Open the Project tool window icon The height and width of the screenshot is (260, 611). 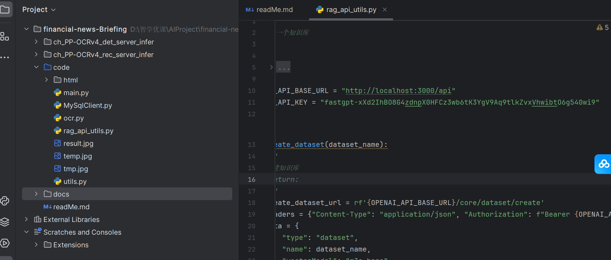tap(5, 10)
